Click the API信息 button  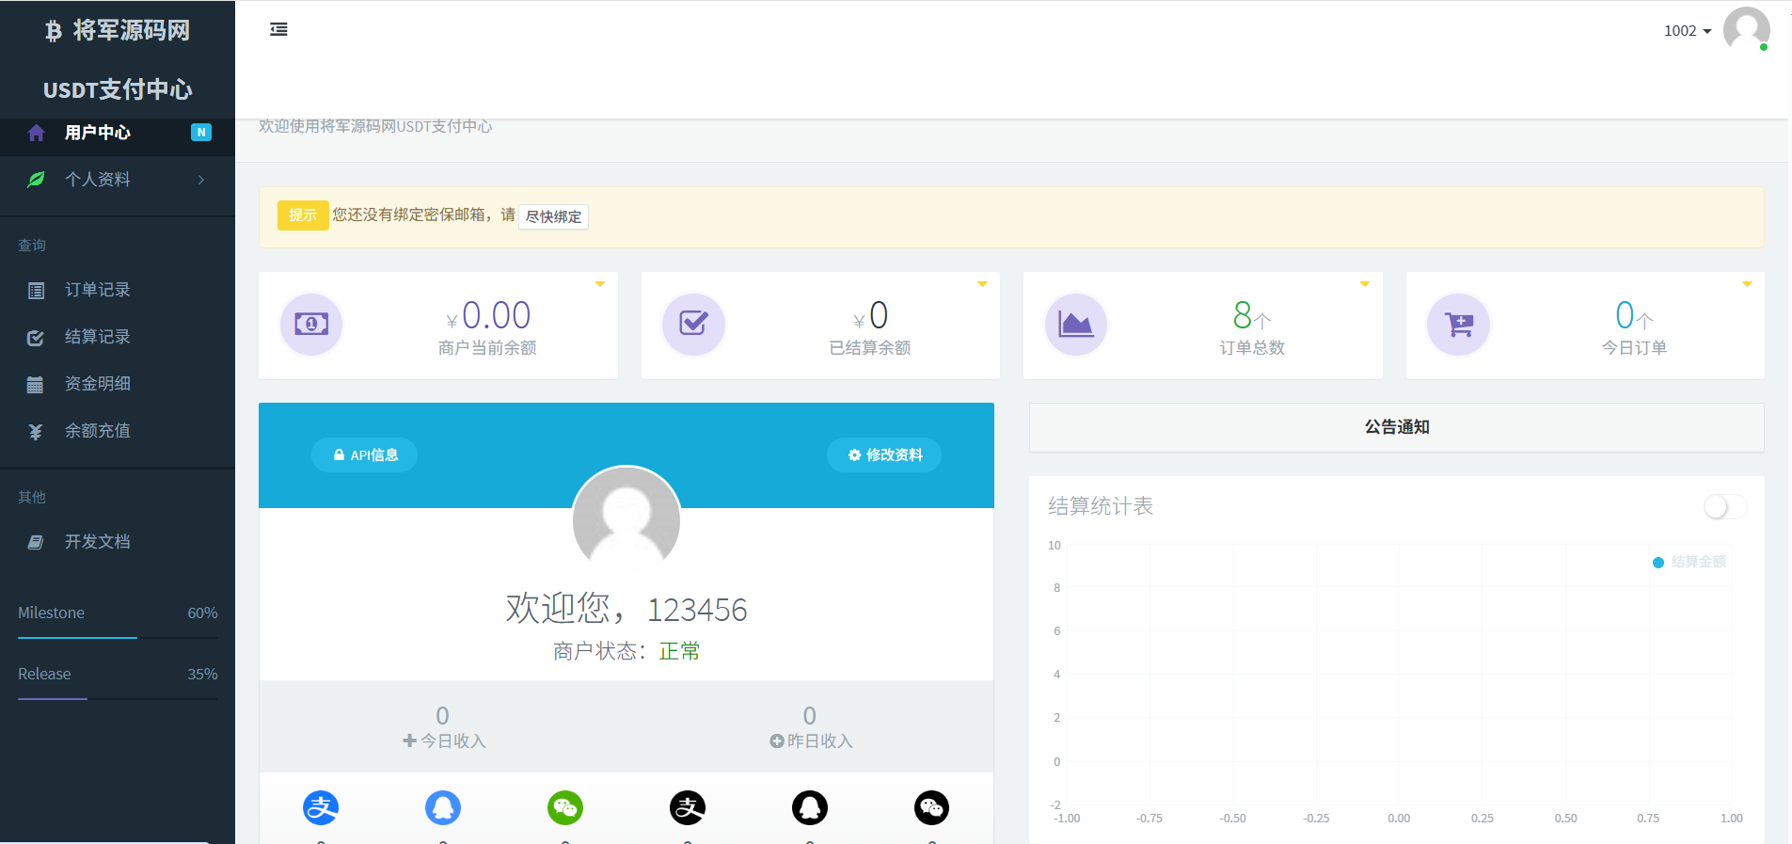365,455
